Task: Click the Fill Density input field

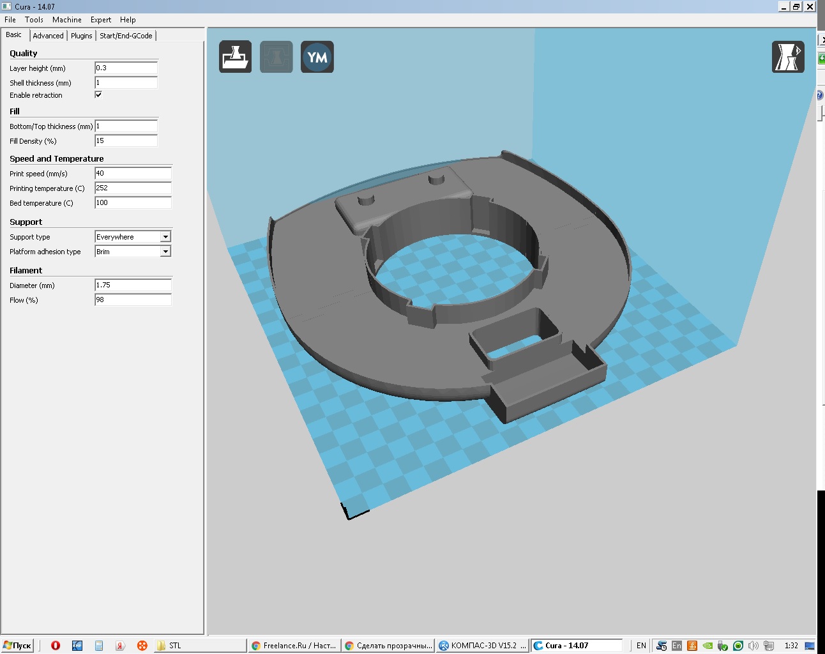Action: (126, 141)
